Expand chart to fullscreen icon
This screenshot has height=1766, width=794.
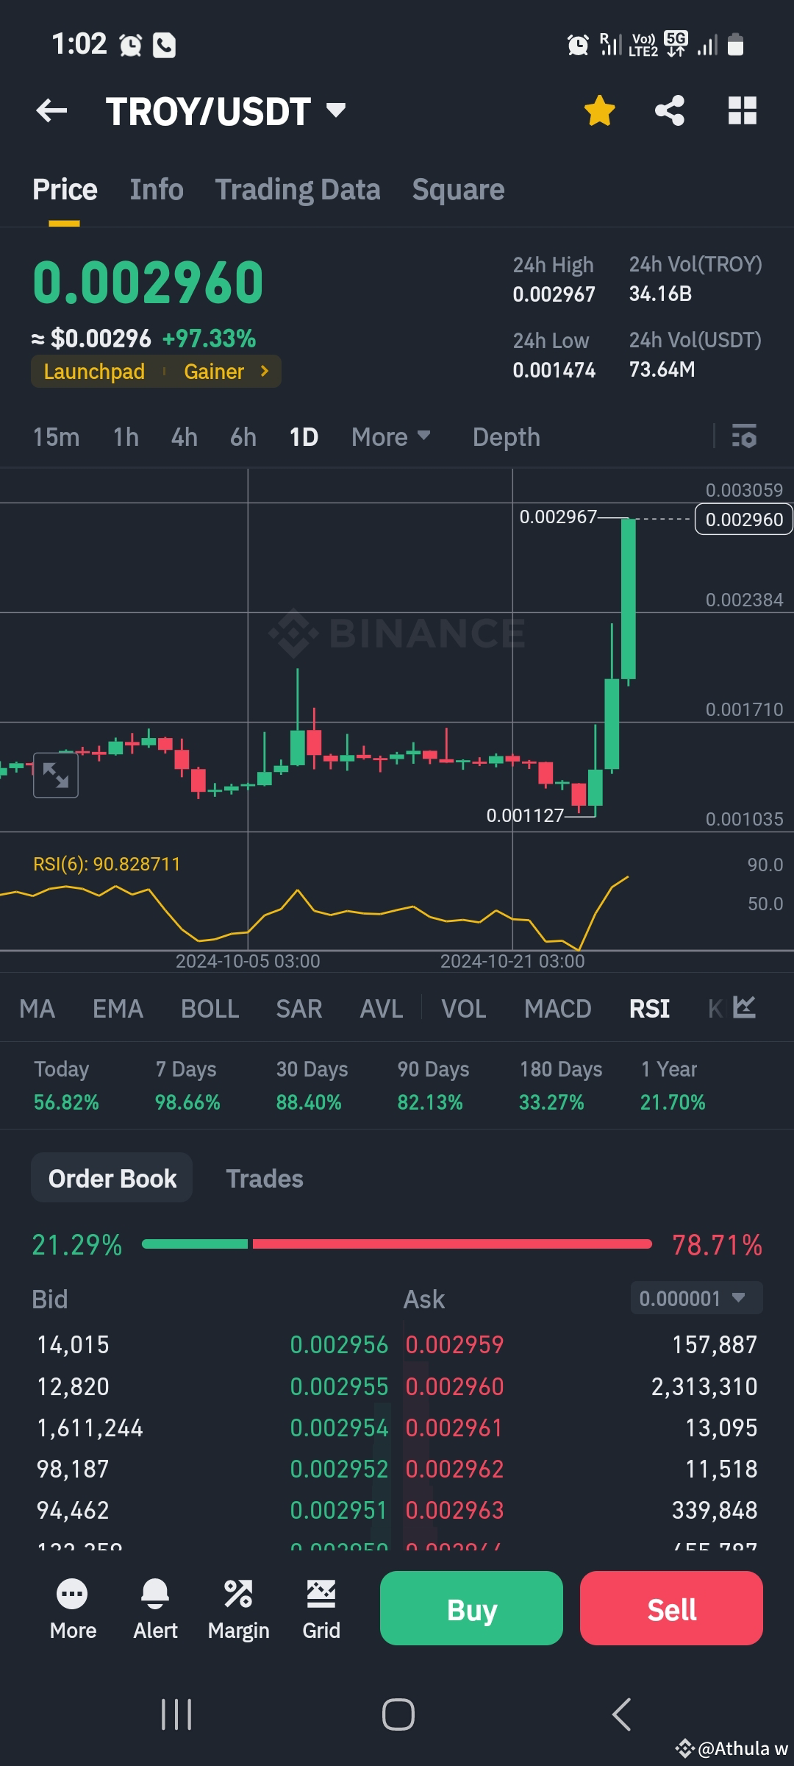(x=56, y=775)
